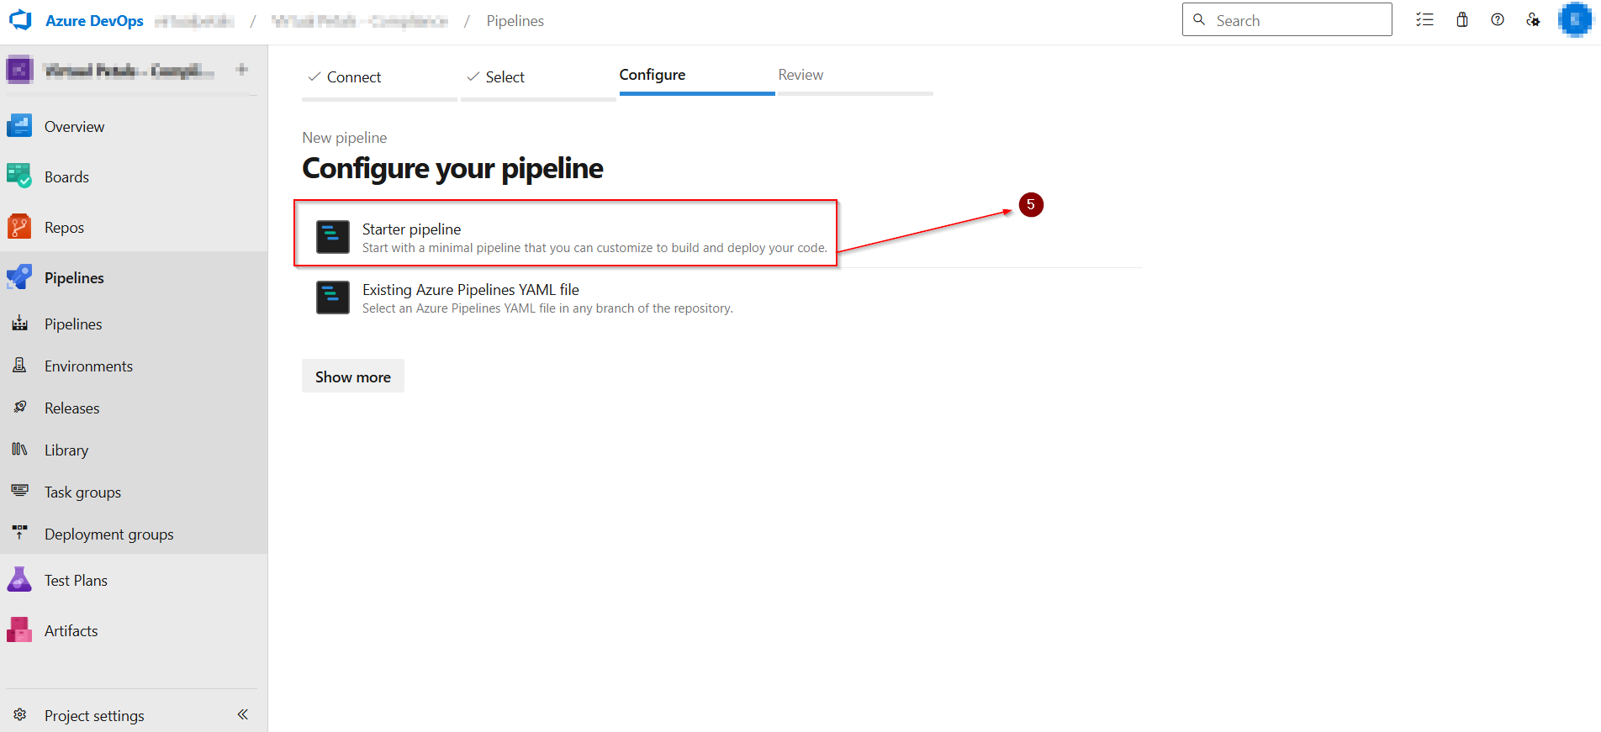Click the Azure DevOps logo icon

tap(20, 20)
